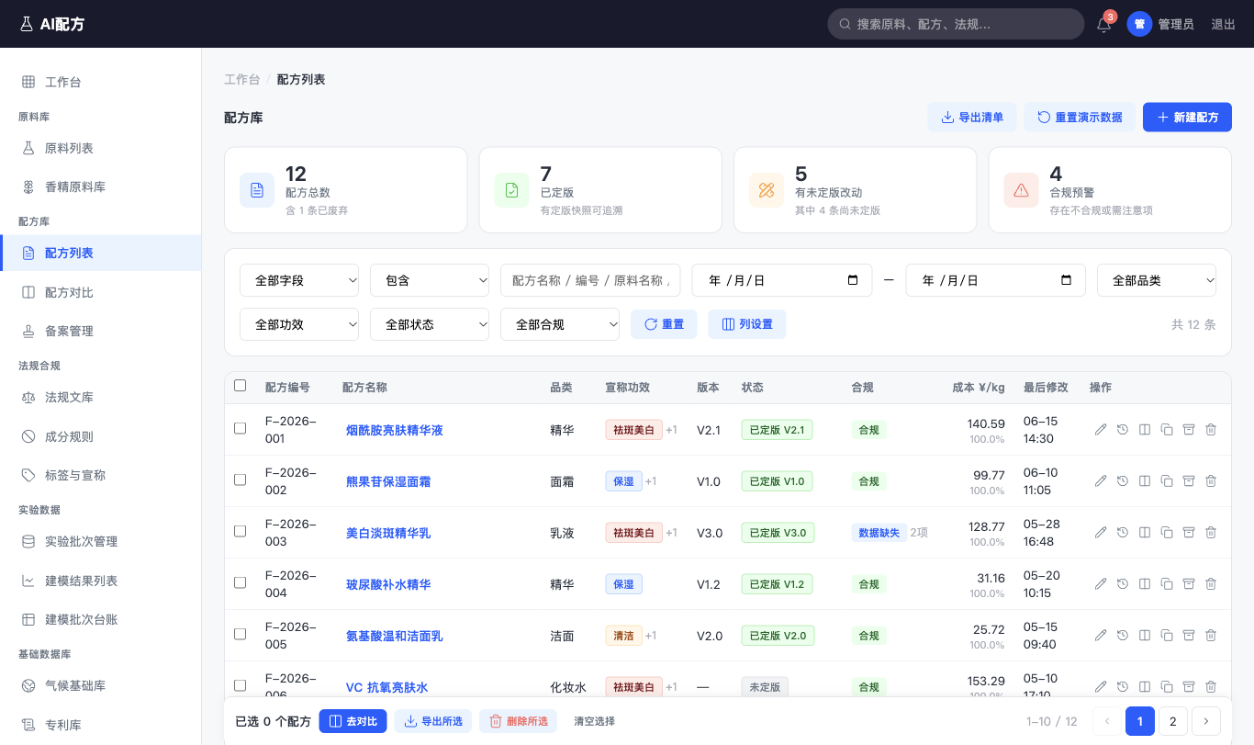
Task: Click the 新建配方 button
Action: click(1187, 118)
